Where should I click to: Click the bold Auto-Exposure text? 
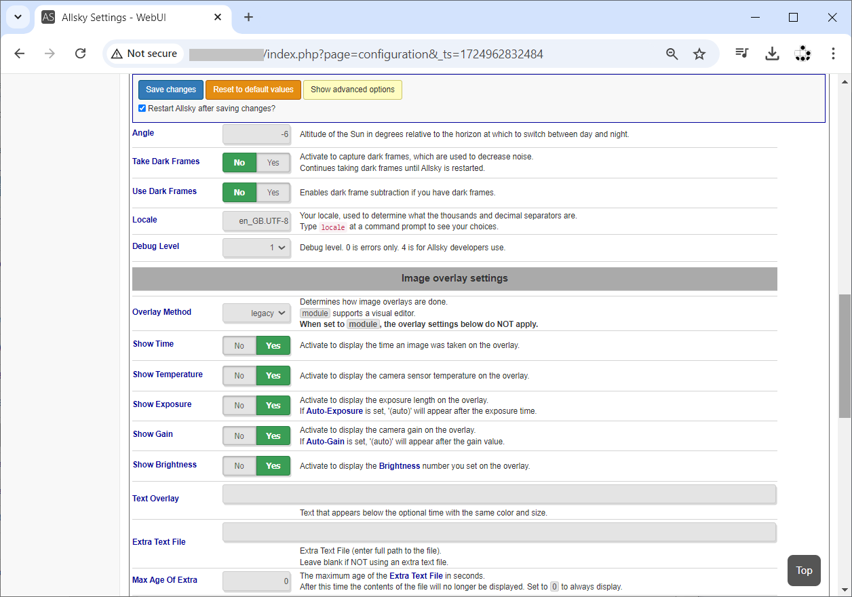[336, 411]
